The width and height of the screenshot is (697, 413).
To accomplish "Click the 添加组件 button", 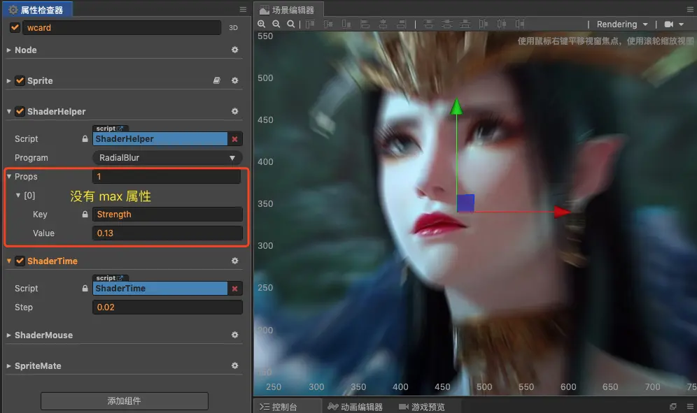I will [x=125, y=401].
